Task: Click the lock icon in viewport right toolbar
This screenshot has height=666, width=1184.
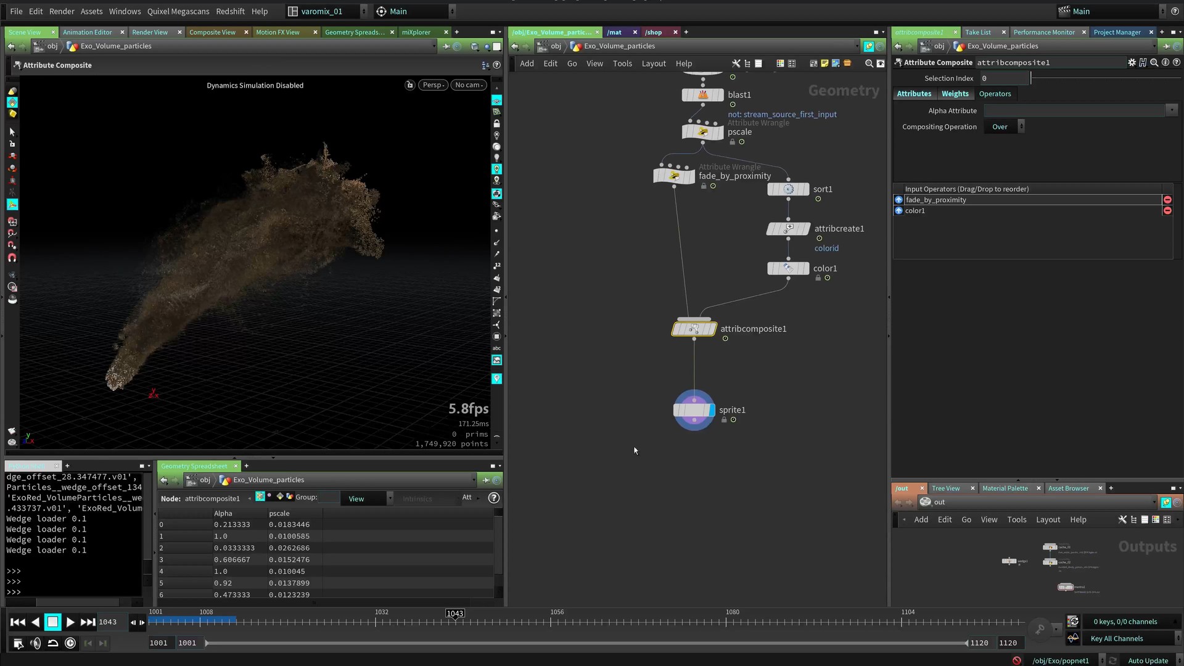Action: click(496, 124)
